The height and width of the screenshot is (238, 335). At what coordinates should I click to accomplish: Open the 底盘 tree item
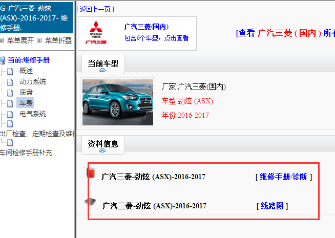pos(26,92)
